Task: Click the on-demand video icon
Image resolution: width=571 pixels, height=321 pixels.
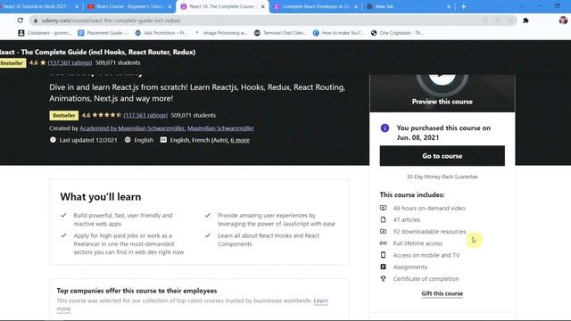Action: pos(383,208)
